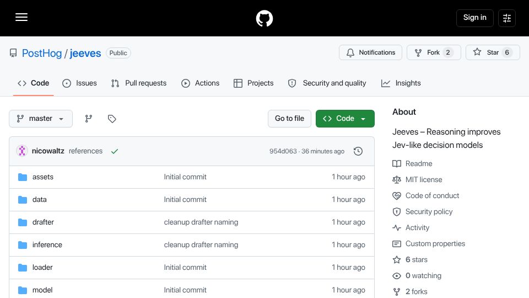Click the pulse icon beside Activity
This screenshot has width=529, height=298.
pyautogui.click(x=397, y=228)
